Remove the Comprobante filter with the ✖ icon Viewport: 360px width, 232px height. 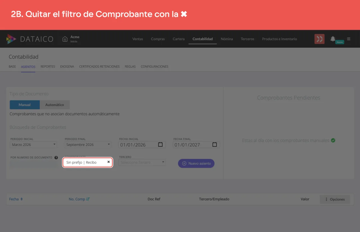(109, 162)
